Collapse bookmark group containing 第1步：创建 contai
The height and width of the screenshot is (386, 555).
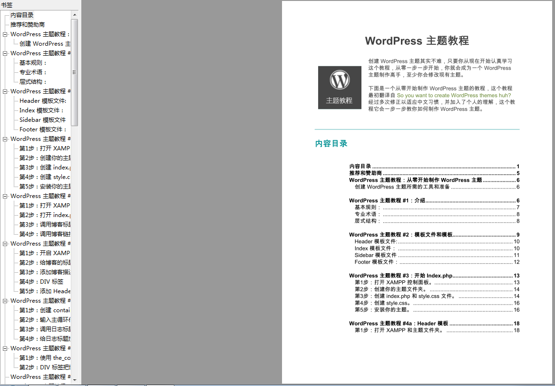(x=5, y=301)
